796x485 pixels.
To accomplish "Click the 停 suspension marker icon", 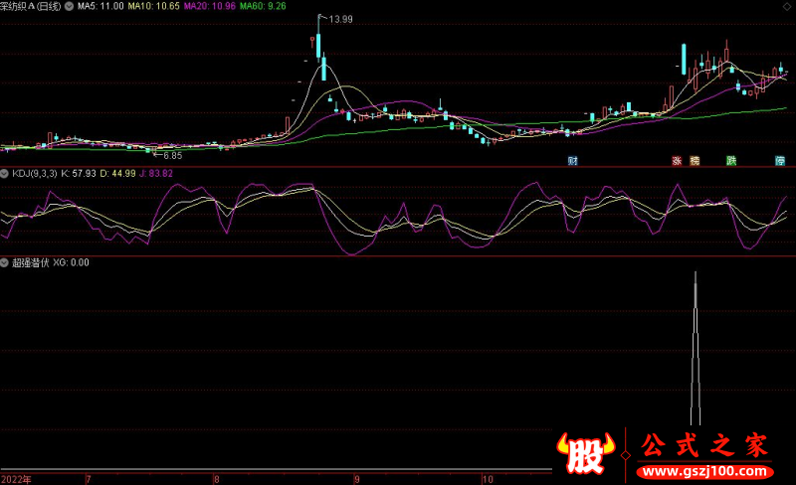I will tap(780, 160).
